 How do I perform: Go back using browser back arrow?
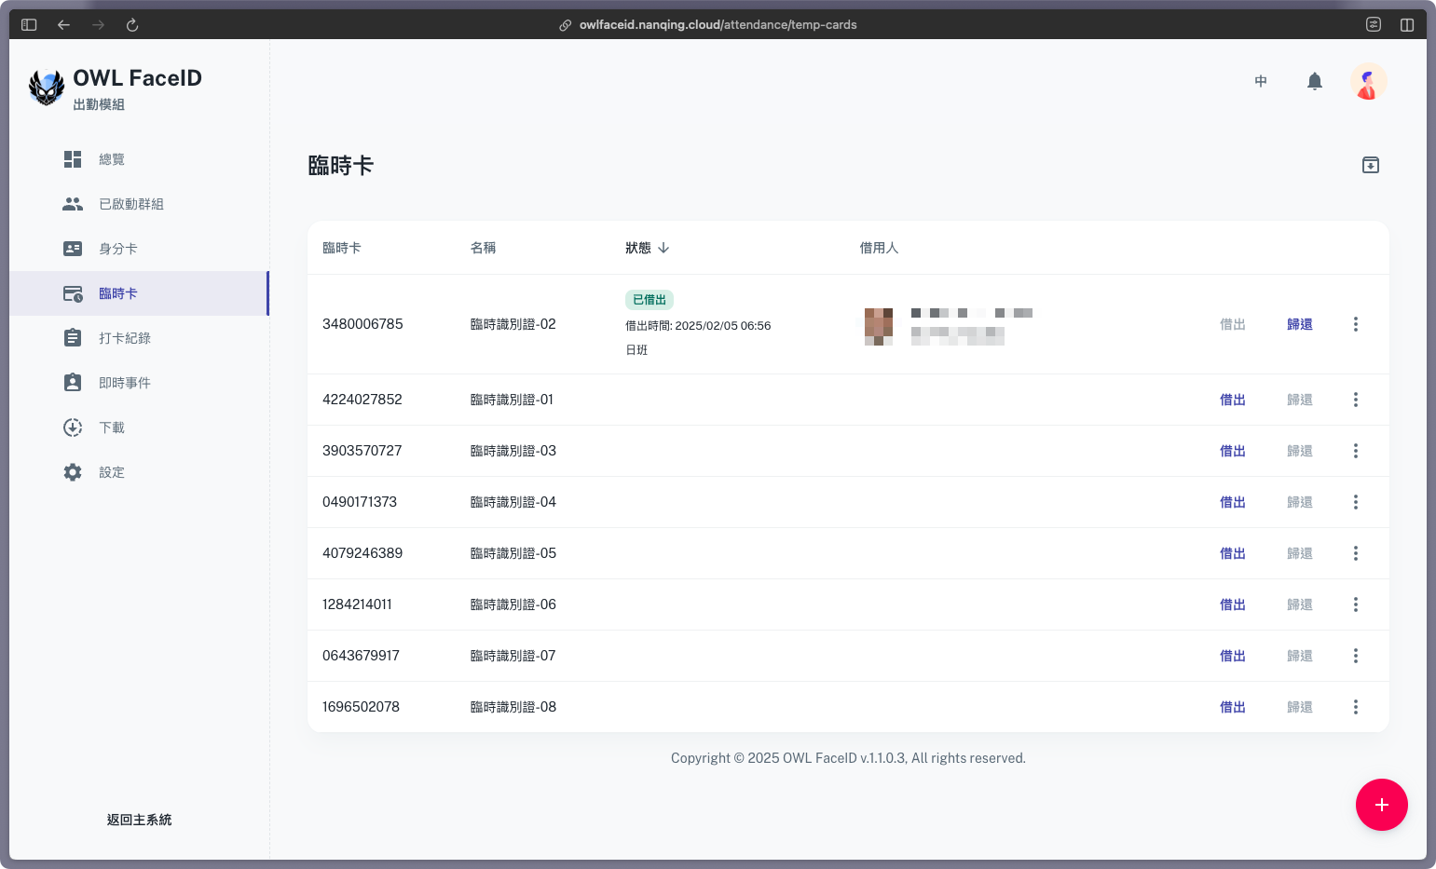pyautogui.click(x=63, y=25)
